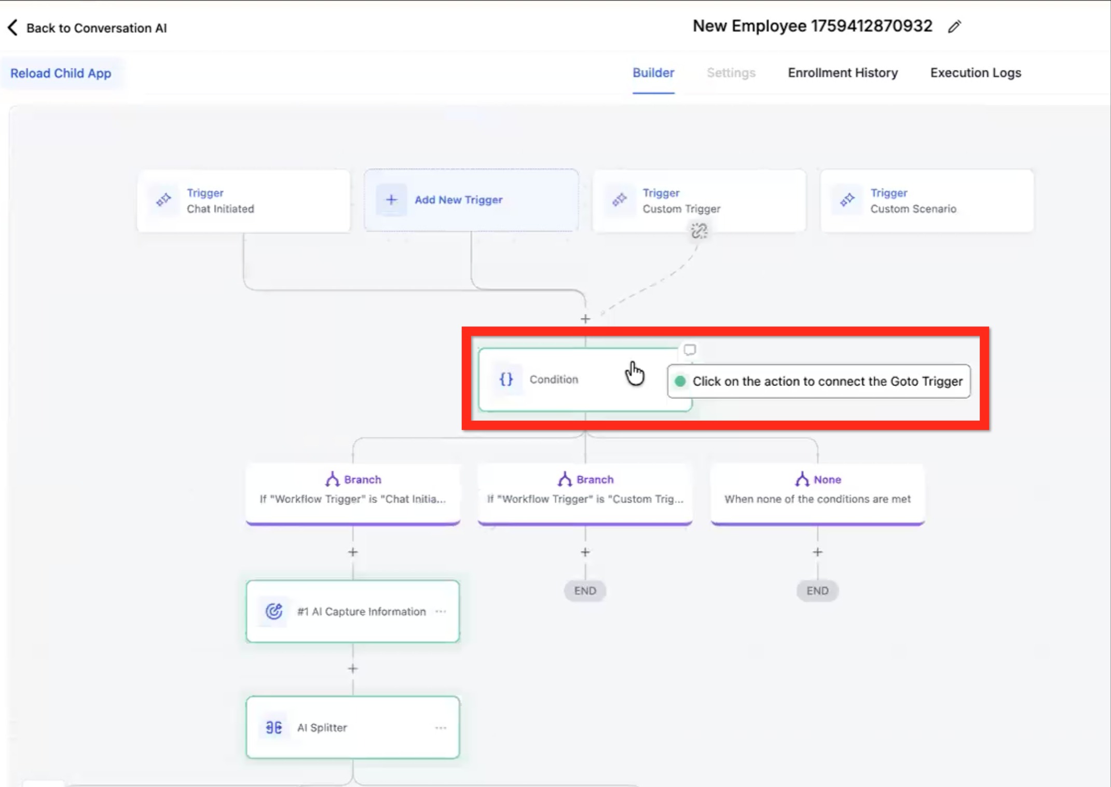Switch to the Enrollment History tab

pyautogui.click(x=842, y=73)
